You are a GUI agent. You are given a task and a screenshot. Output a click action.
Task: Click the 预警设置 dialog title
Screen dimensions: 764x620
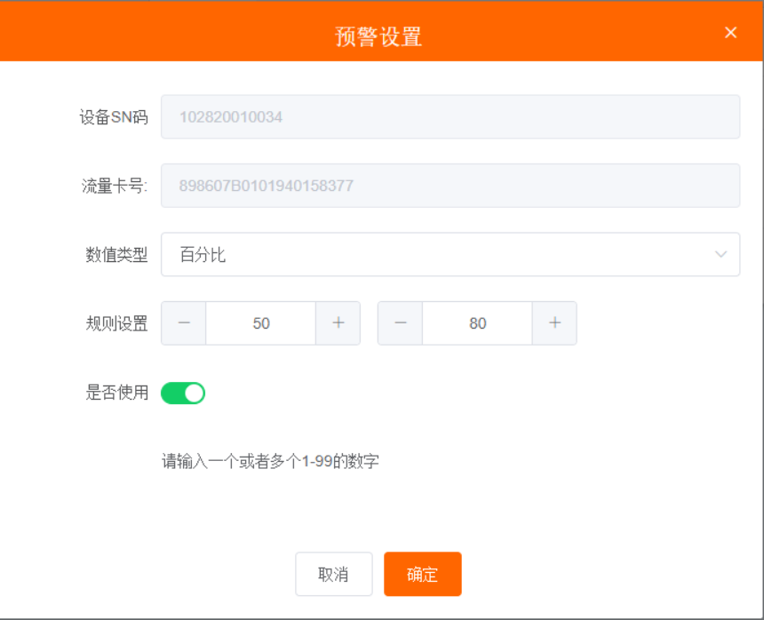[378, 36]
